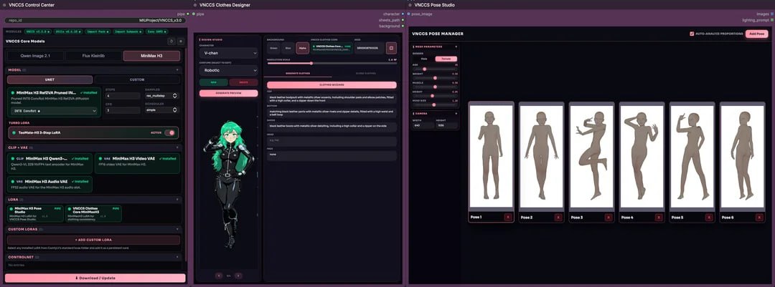Click the VNCCS Pose Studio node status dot
775x287 pixels.
point(410,5)
